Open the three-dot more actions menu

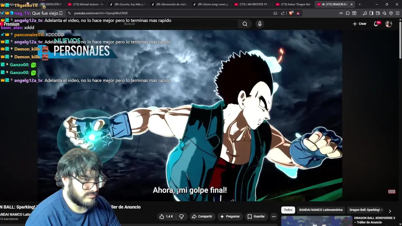(x=274, y=217)
